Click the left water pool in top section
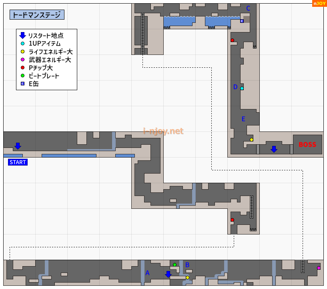Viewport: 327px width, 289px height. pyautogui.click(x=179, y=21)
